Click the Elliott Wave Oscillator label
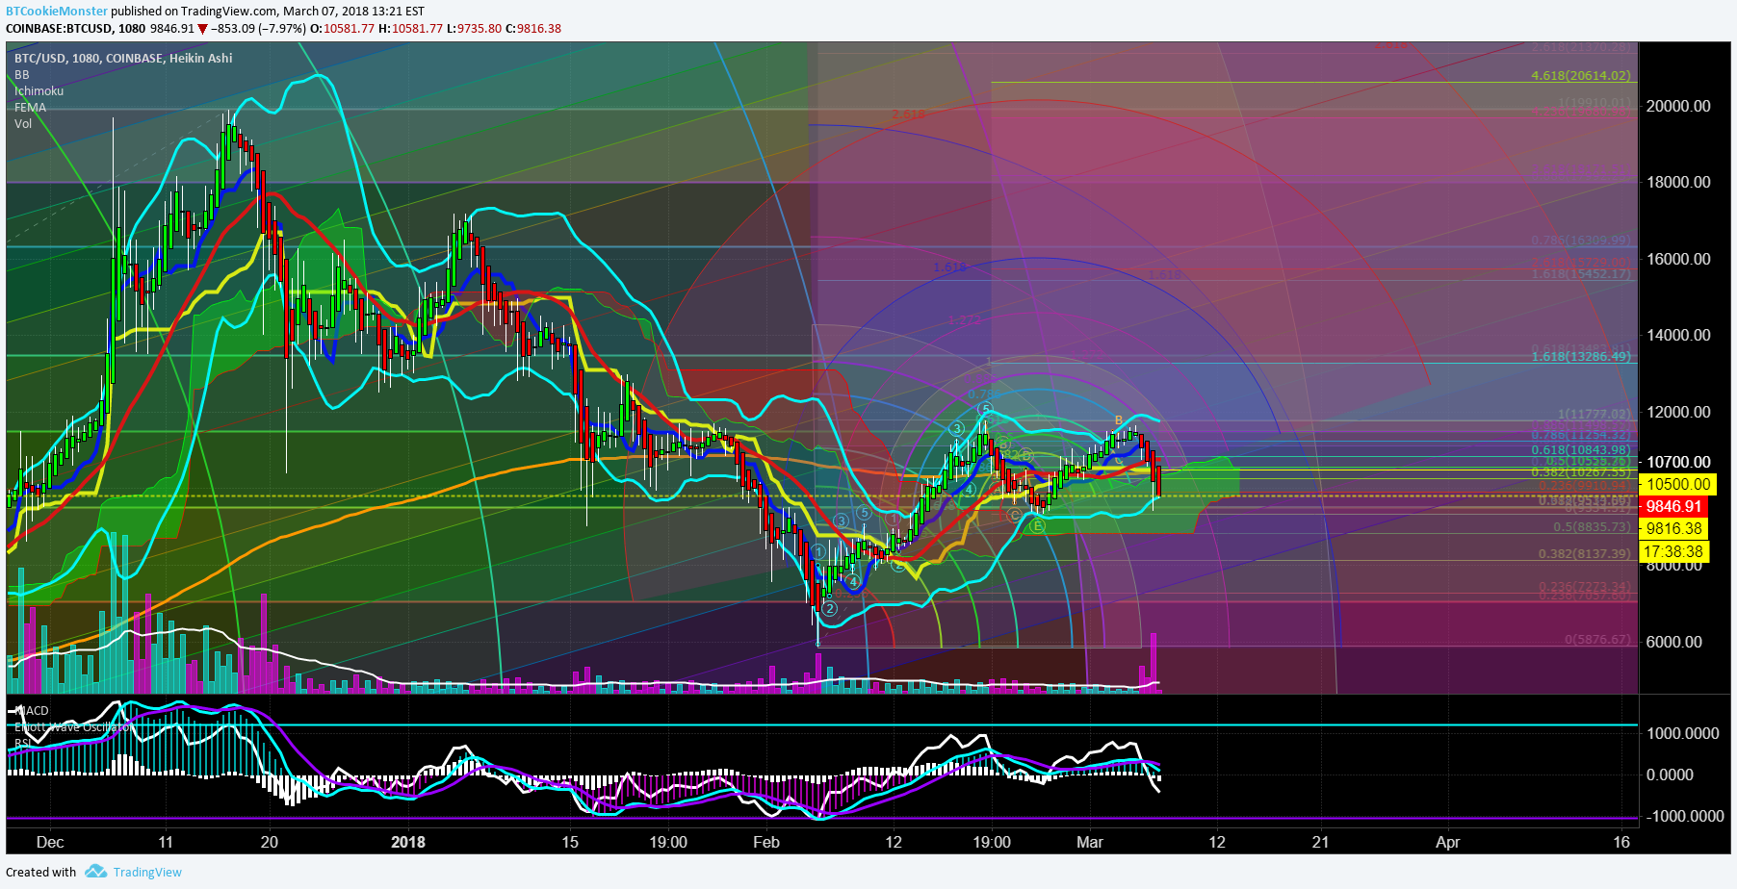 pyautogui.click(x=72, y=727)
